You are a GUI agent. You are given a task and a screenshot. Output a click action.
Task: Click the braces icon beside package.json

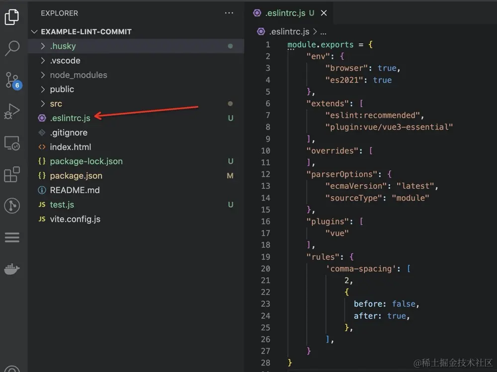pyautogui.click(x=42, y=175)
